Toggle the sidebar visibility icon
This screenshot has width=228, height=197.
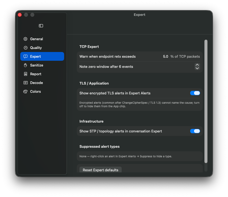coord(41,26)
